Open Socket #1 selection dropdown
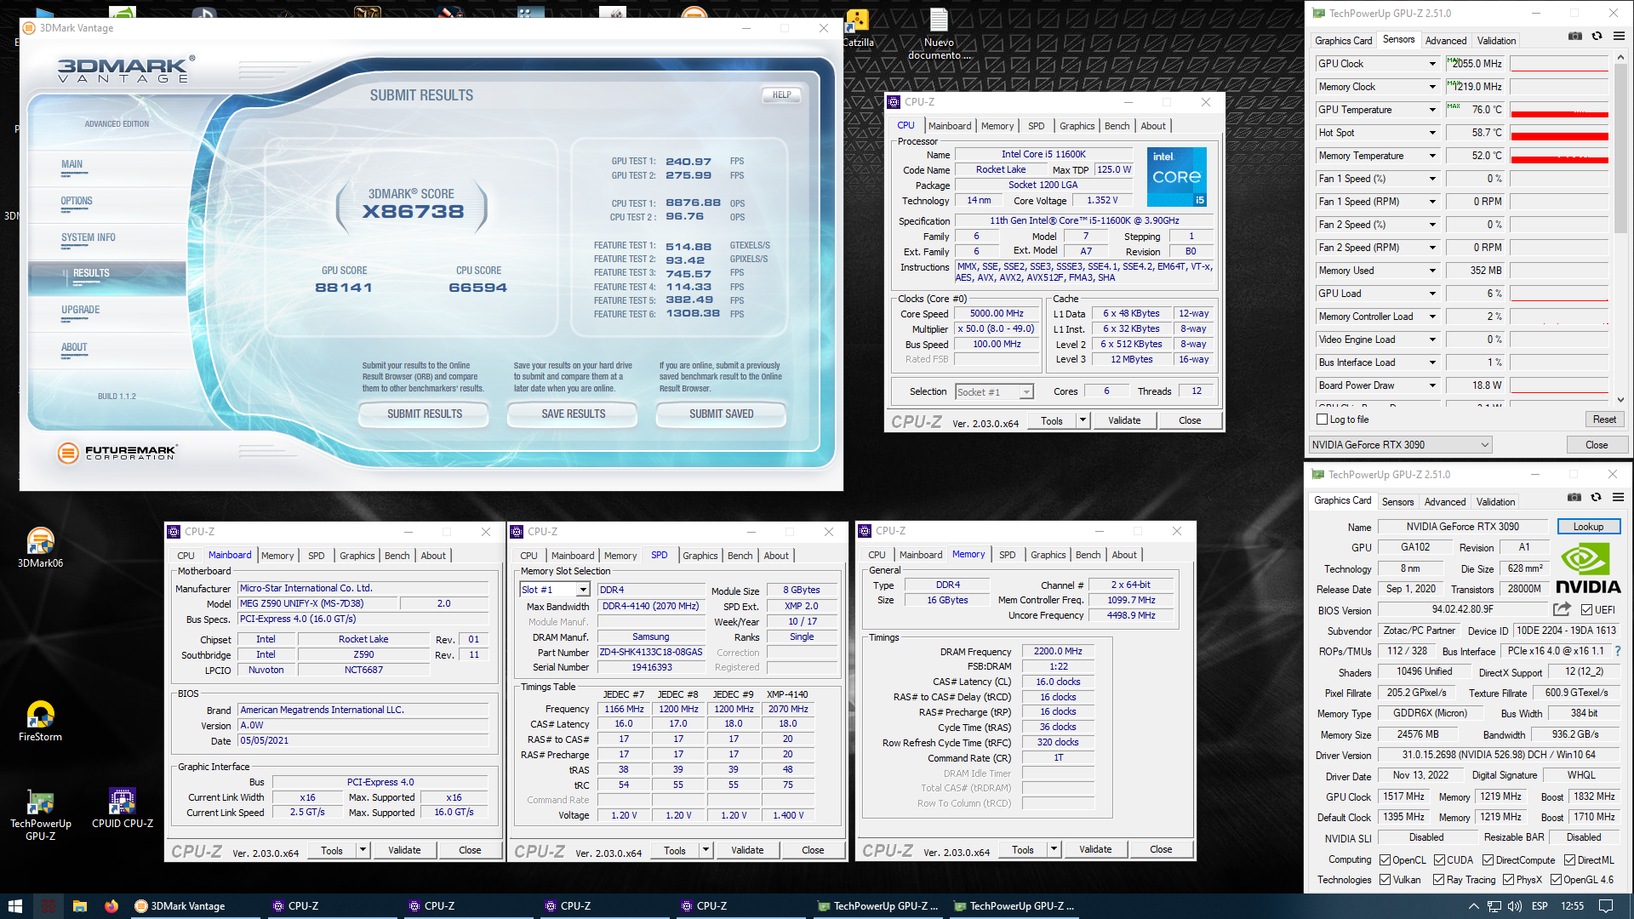The width and height of the screenshot is (1634, 919). coord(994,392)
